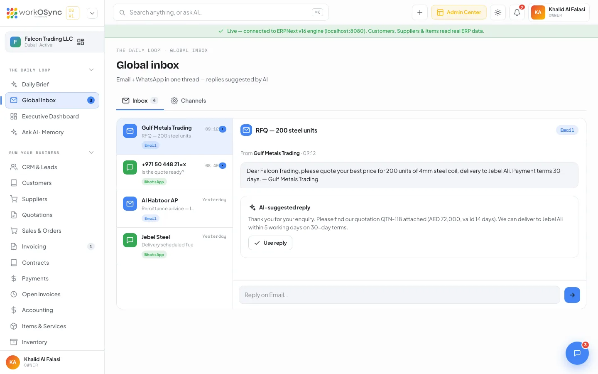Open the Al Habtoor AP email
This screenshot has height=374, width=598.
point(174,209)
